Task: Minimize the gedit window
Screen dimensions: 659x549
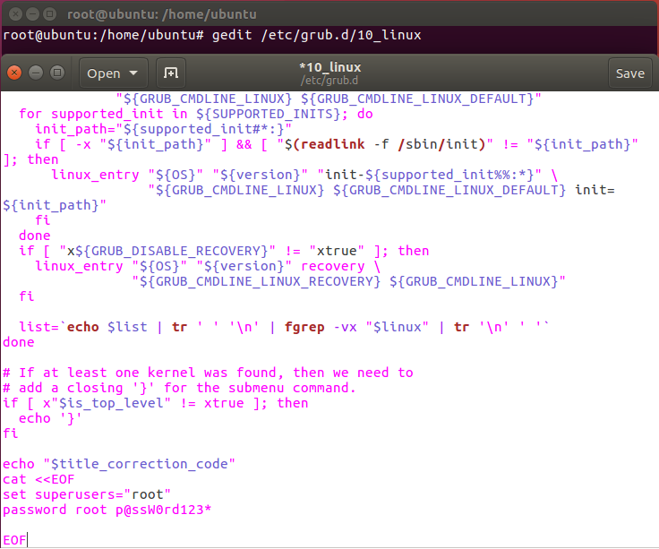Action: tap(36, 73)
